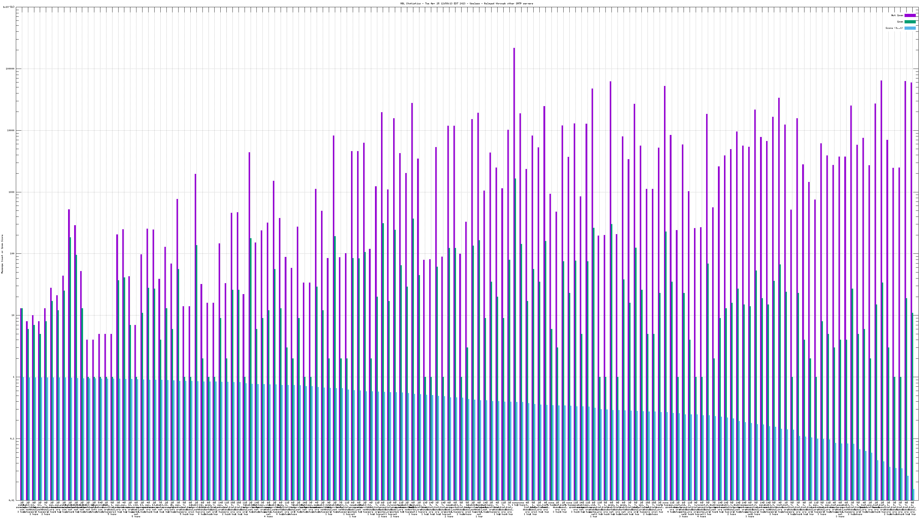Click the 100 y-axis tick label
Screen dimensions: 923x519
click(12, 254)
